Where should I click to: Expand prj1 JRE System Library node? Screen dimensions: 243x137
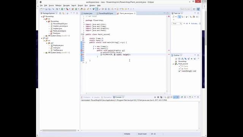pyautogui.click(x=44, y=53)
